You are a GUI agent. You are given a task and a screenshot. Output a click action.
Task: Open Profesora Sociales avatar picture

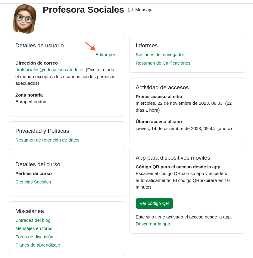(25, 19)
